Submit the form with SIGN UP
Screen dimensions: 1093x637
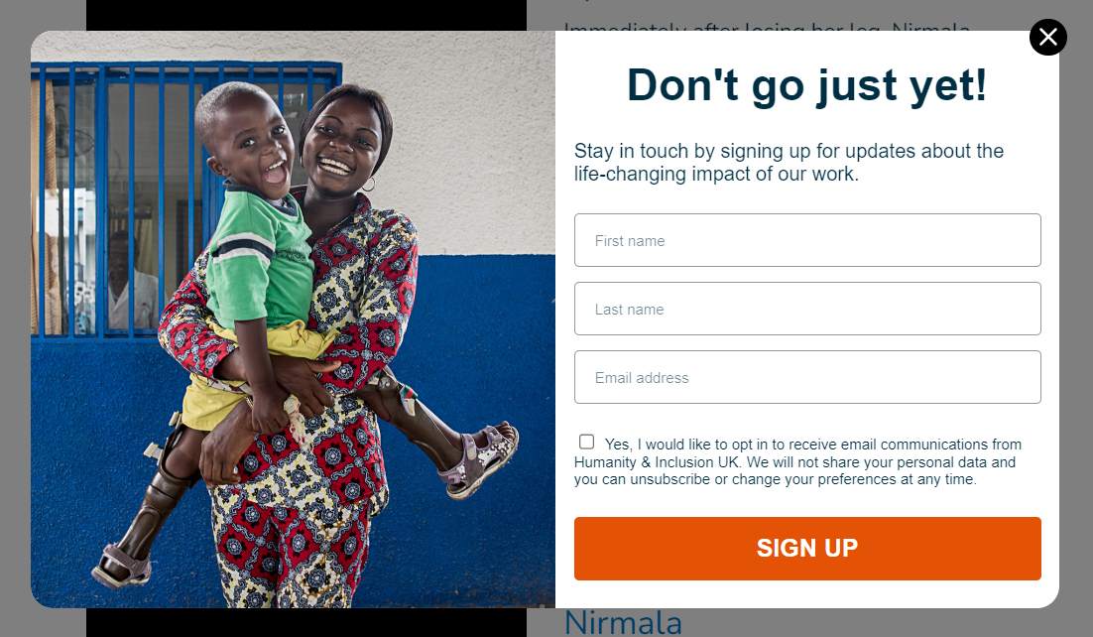point(807,549)
